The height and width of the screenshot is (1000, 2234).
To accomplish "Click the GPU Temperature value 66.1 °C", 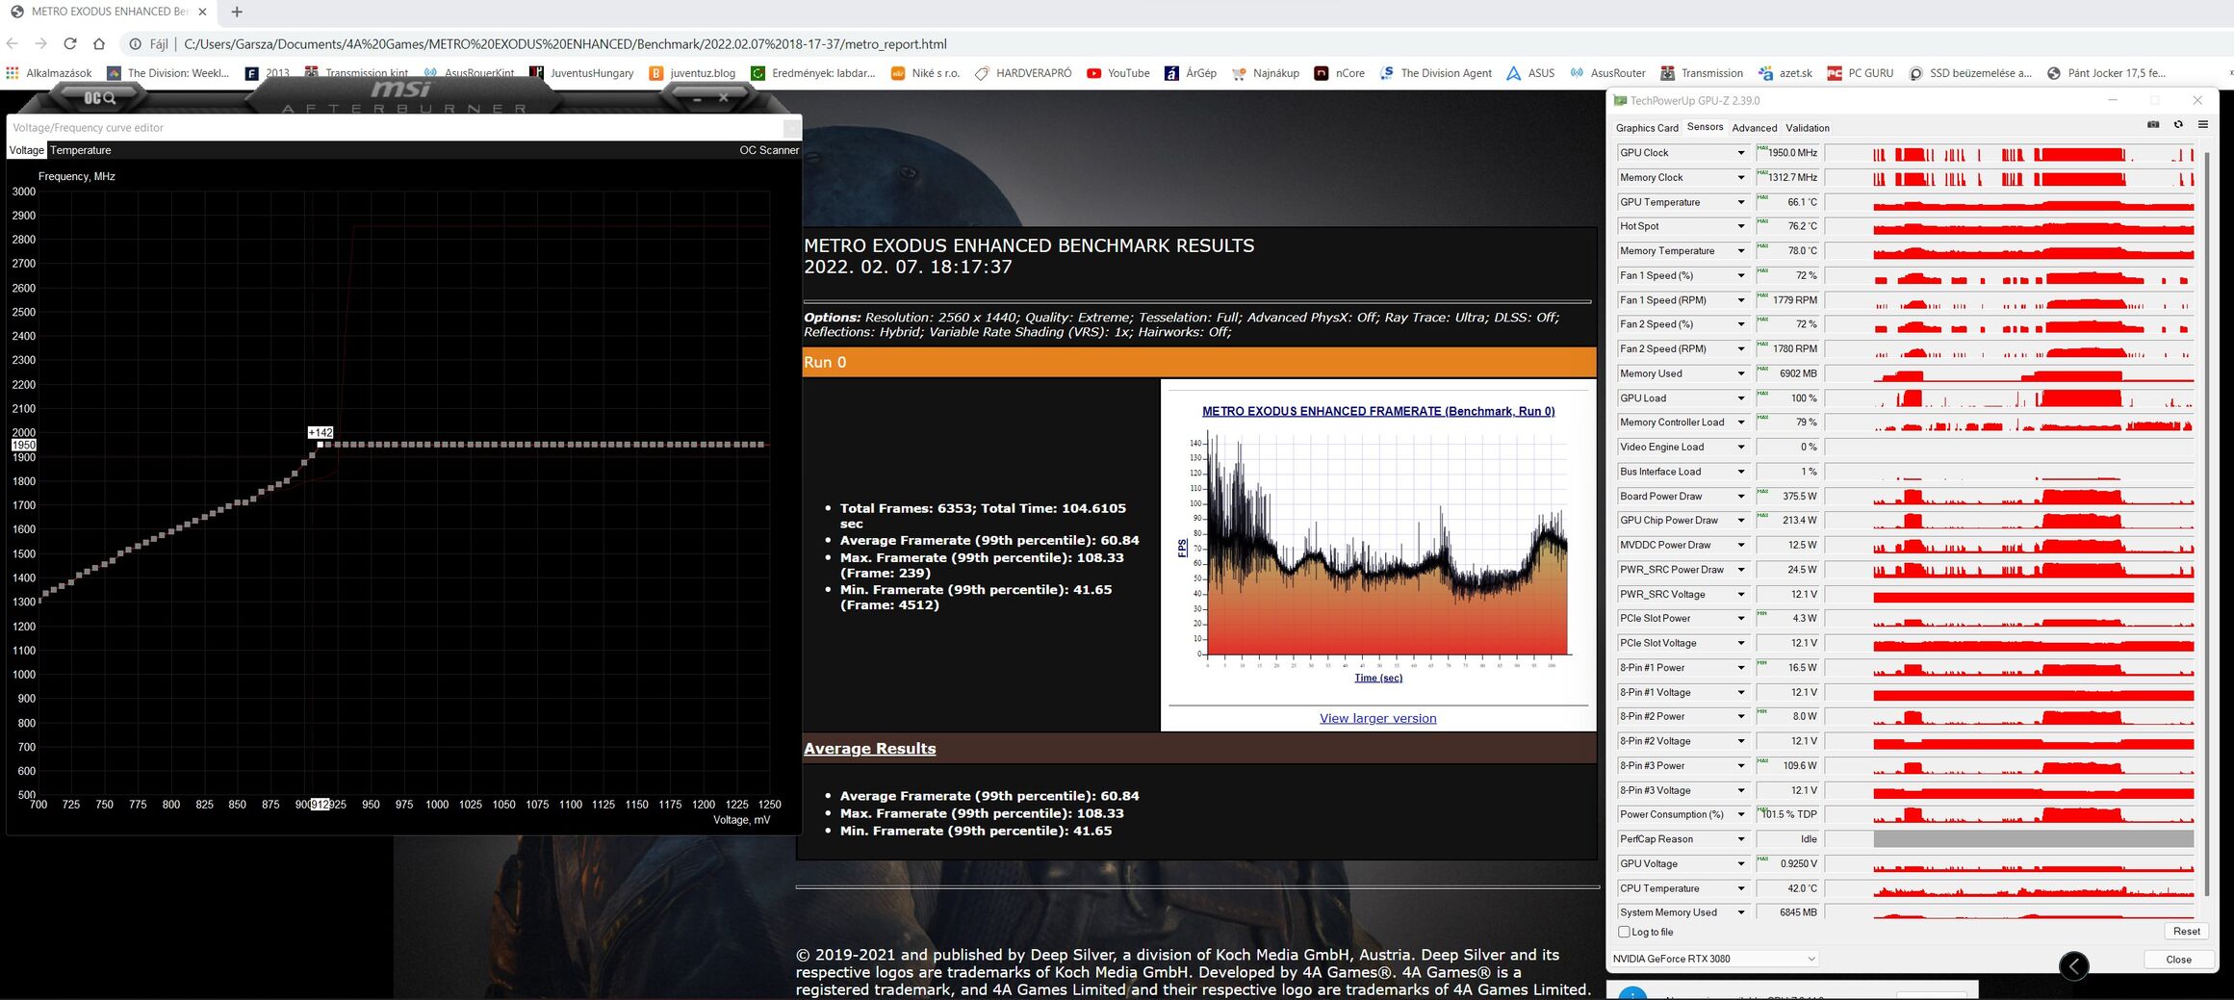I will (1787, 202).
